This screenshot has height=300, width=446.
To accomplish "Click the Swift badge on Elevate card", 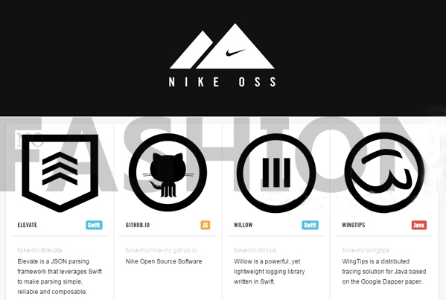I will [94, 225].
